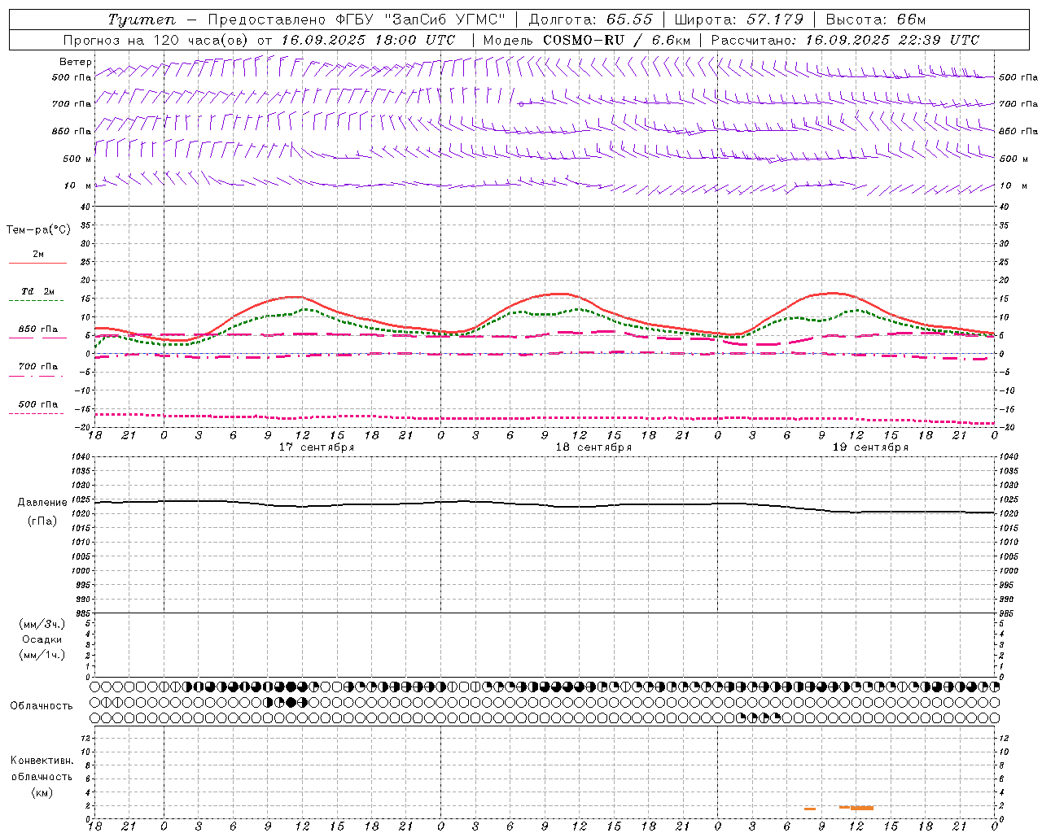Viewport: 1042px width, 833px height.
Task: Select forecast start time 16.09.2025 18:00 UTC
Action: [x=368, y=40]
